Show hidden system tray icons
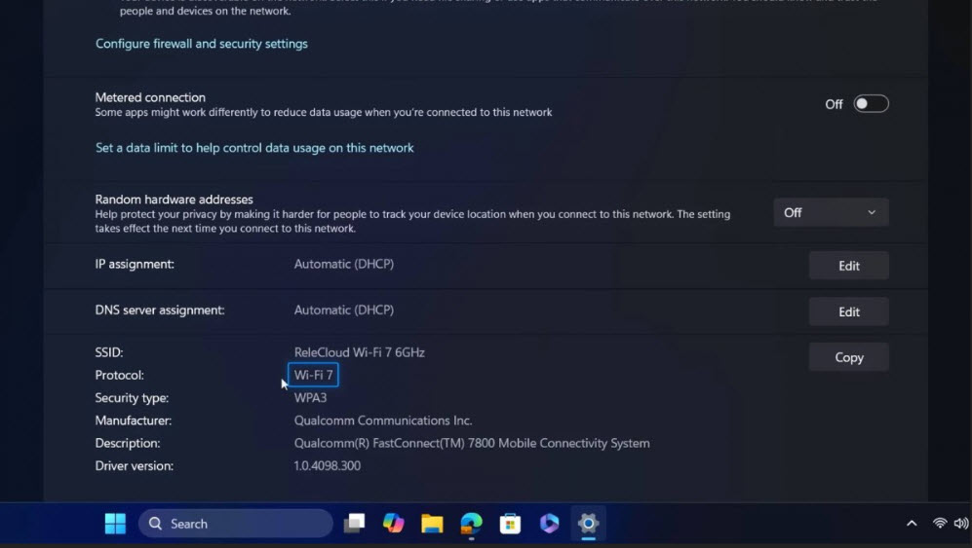The height and width of the screenshot is (548, 972). click(x=912, y=524)
